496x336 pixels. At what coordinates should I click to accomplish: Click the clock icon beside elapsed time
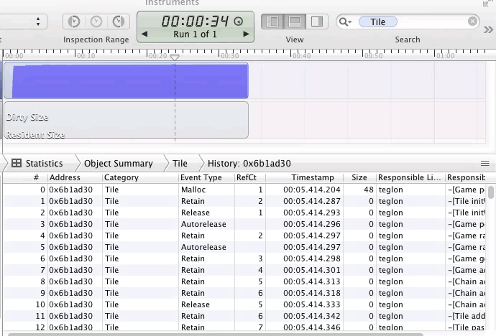(x=239, y=21)
